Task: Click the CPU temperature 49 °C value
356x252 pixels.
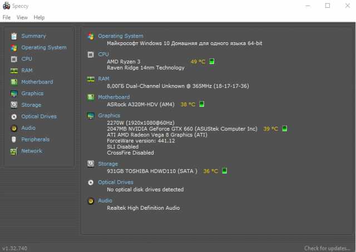Action: [x=198, y=62]
